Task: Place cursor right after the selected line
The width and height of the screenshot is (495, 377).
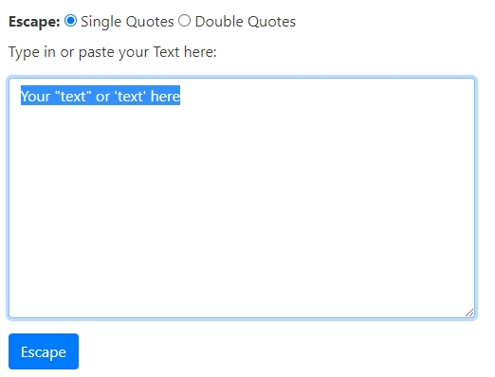Action: click(x=182, y=96)
